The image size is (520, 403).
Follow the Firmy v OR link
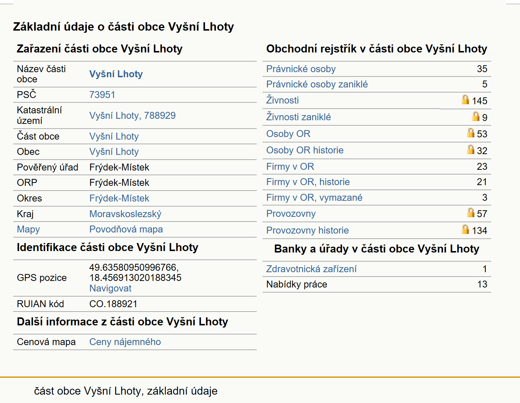[290, 167]
